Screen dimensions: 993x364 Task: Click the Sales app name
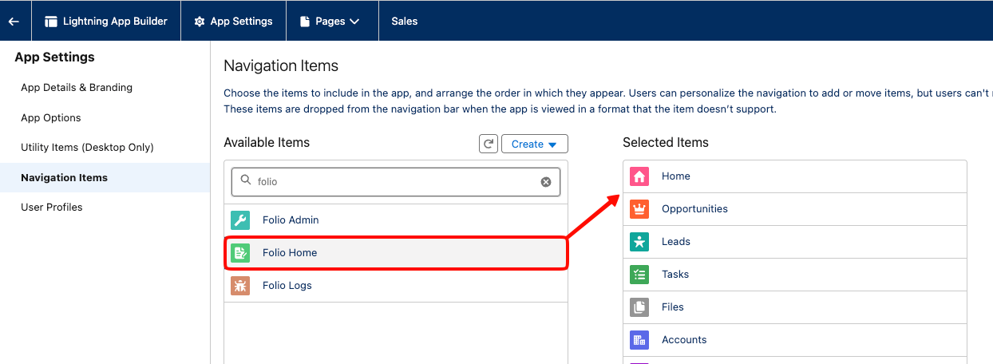tap(405, 22)
